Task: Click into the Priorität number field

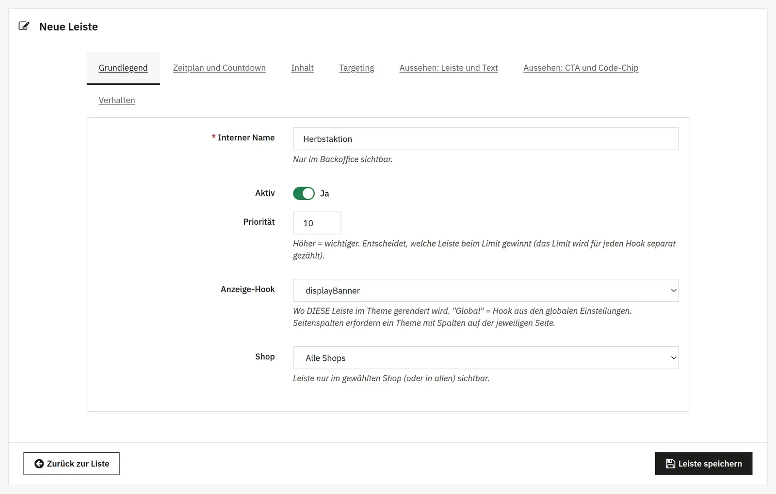Action: coord(317,223)
